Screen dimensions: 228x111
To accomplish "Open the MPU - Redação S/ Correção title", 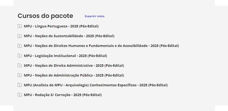I will tap(63, 95).
